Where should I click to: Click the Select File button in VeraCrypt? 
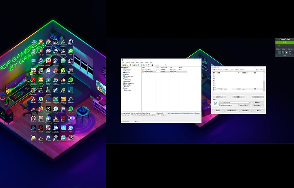258,102
